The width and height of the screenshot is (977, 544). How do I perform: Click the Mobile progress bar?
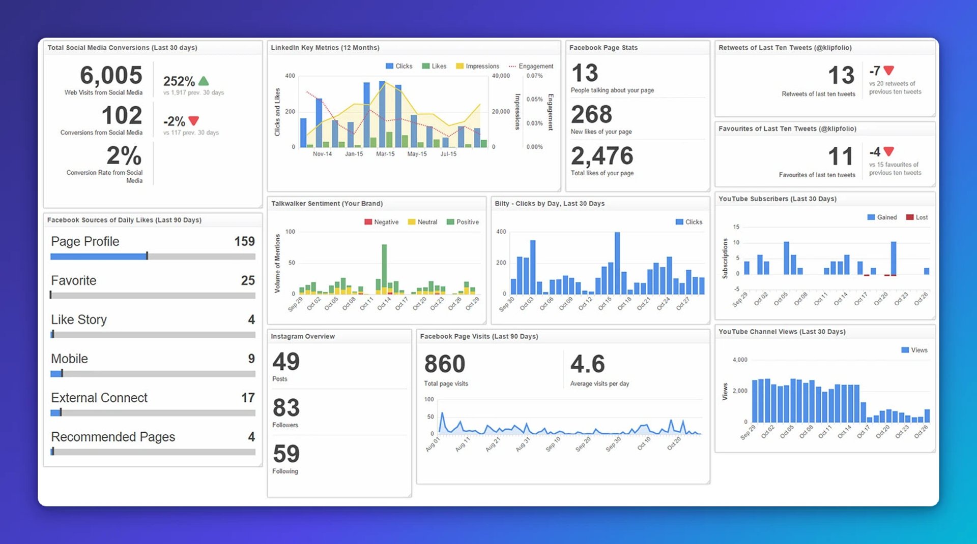click(153, 373)
